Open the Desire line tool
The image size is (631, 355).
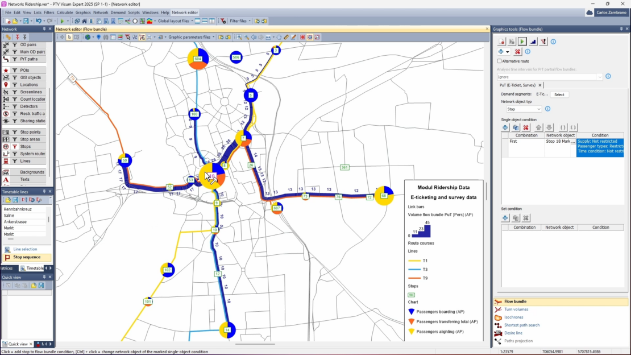tap(513, 333)
